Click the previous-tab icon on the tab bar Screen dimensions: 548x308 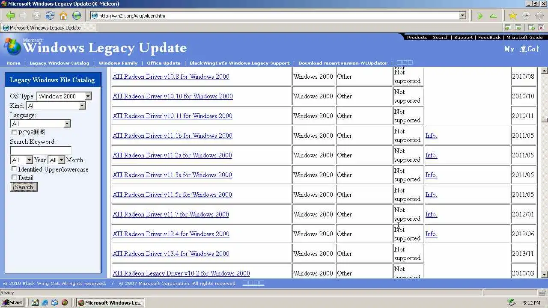click(508, 28)
